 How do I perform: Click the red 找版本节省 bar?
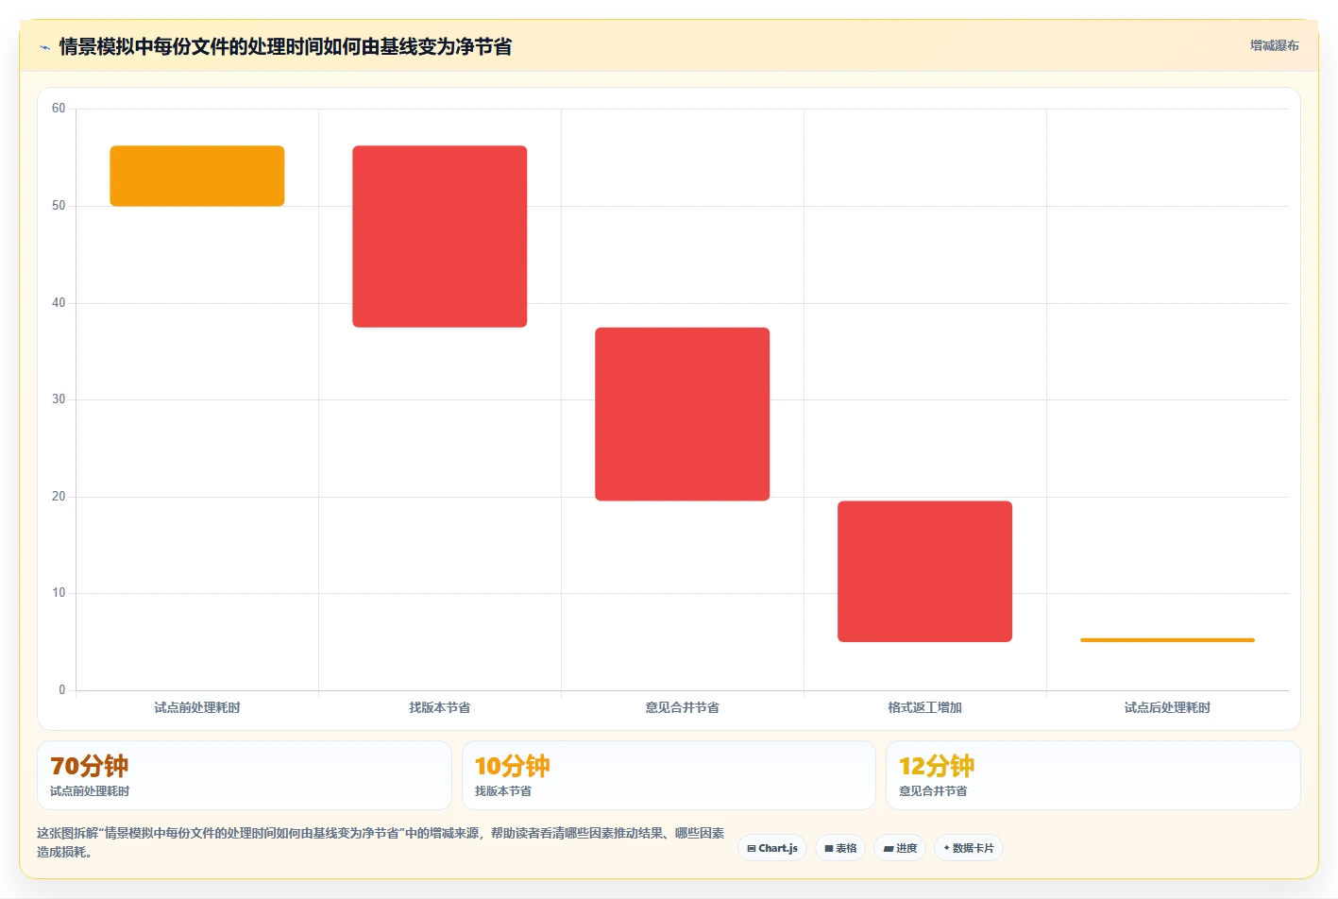[440, 236]
